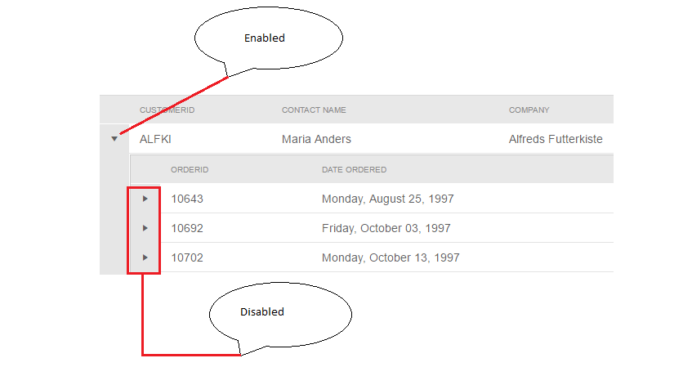This screenshot has width=692, height=376.
Task: Click the Monday, August 25, 1997 date
Action: coord(387,199)
